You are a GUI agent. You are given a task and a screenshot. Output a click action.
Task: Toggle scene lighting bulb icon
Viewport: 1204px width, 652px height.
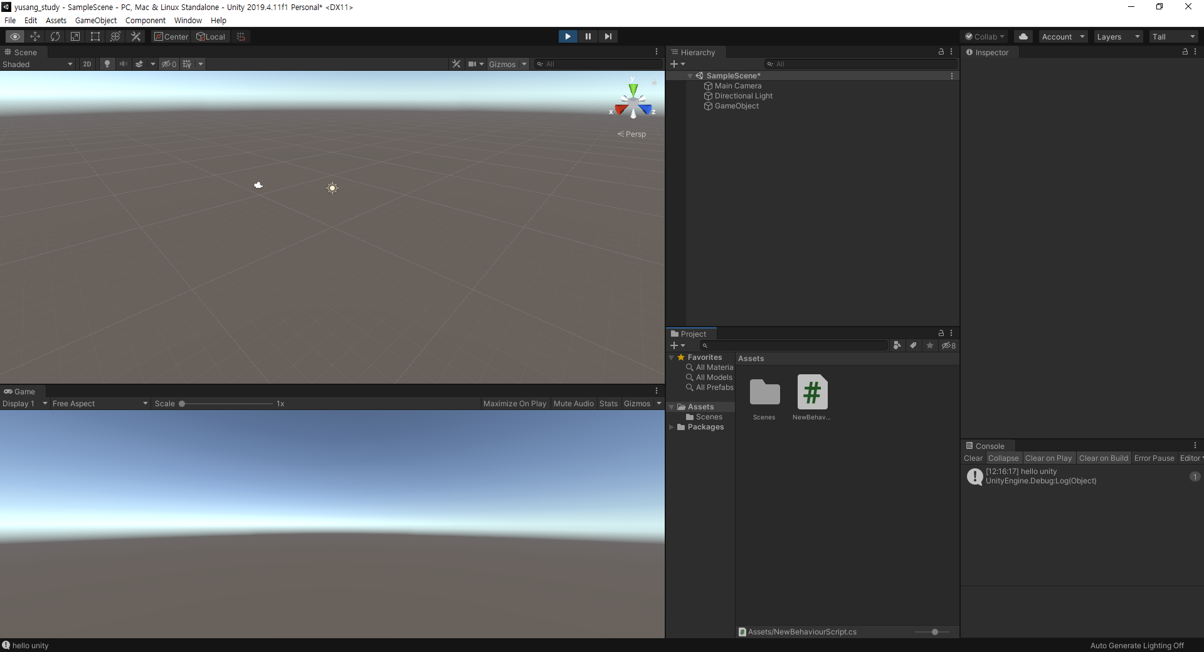pyautogui.click(x=107, y=64)
